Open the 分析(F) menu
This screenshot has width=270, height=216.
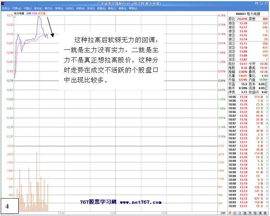click(x=70, y=9)
